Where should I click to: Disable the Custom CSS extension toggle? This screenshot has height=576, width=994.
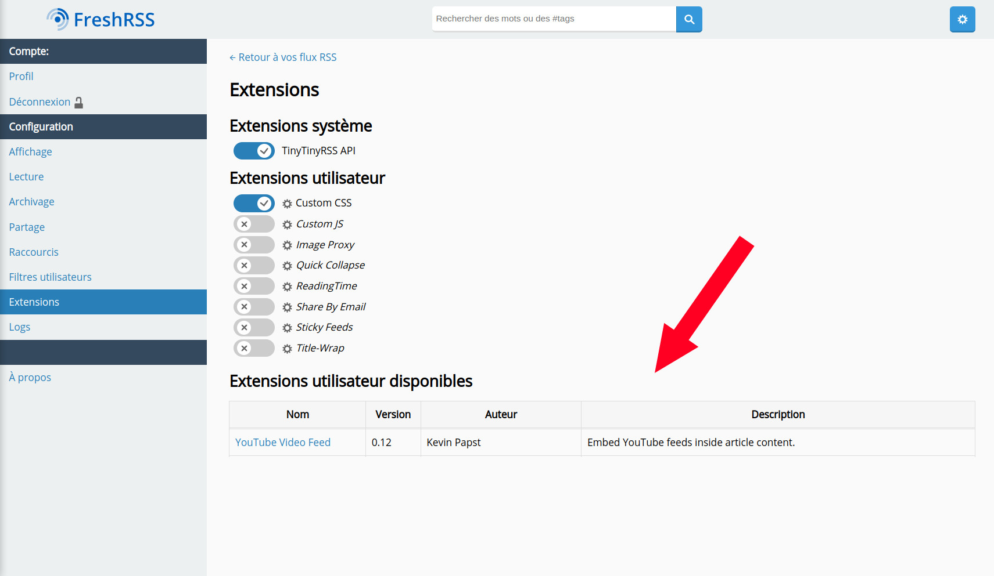pyautogui.click(x=254, y=203)
